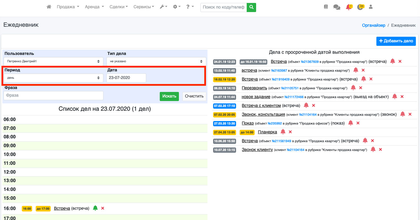Image resolution: width=420 pixels, height=220 pixels.
Task: Open the Продажа menu
Action: (68, 7)
